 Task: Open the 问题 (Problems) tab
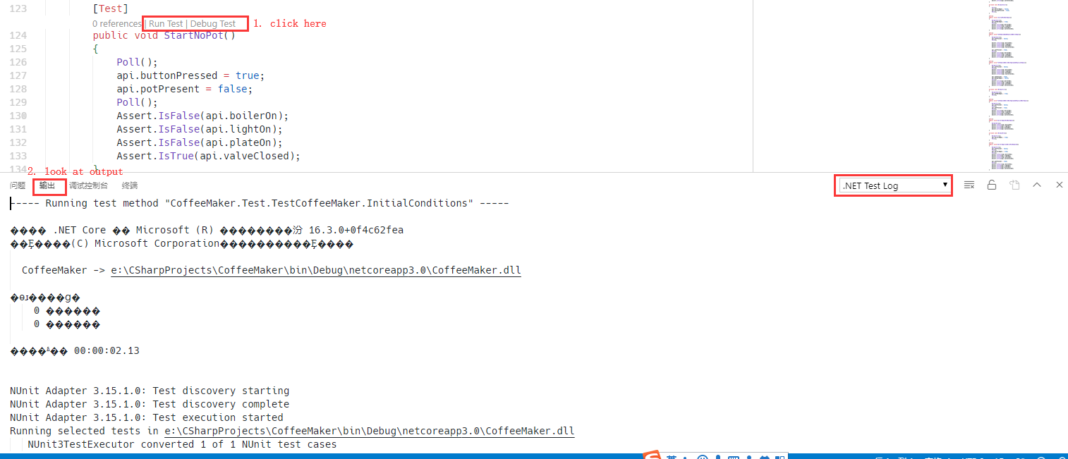click(x=17, y=185)
